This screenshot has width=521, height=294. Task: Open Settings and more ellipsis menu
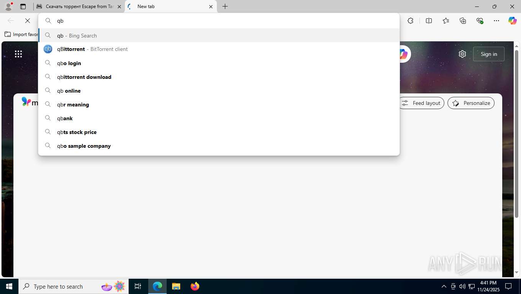coord(496,21)
